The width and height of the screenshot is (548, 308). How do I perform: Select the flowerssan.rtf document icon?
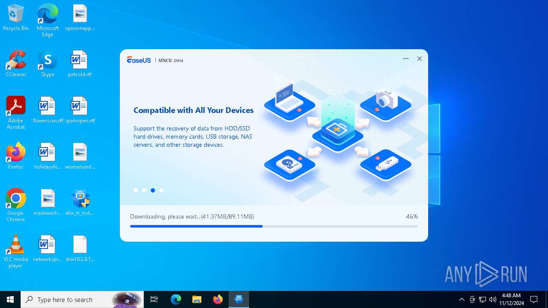(x=48, y=110)
